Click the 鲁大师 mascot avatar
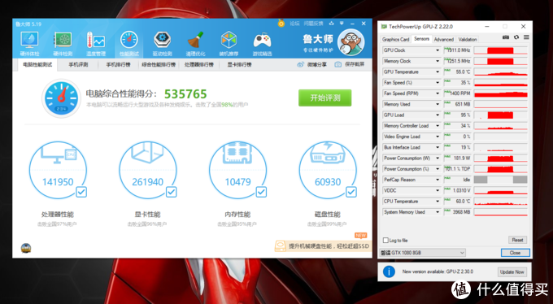This screenshot has width=553, height=304. [351, 42]
